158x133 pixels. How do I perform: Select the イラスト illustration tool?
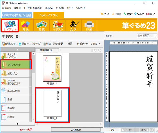pos(58,26)
